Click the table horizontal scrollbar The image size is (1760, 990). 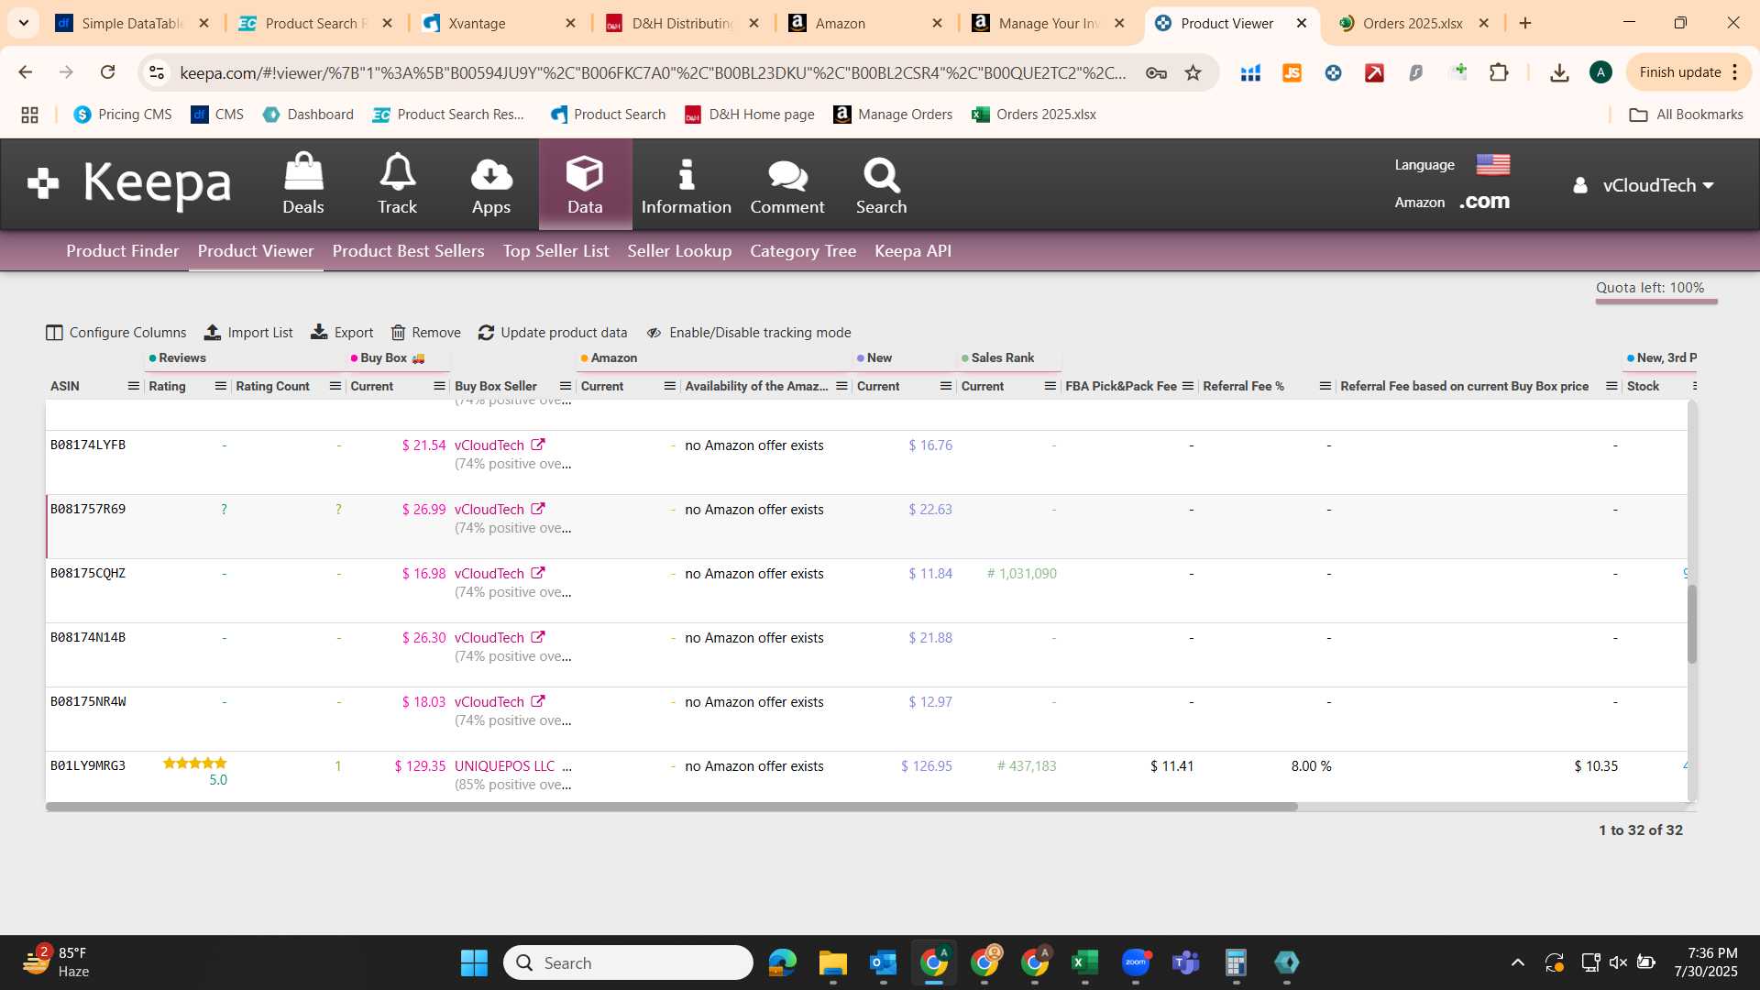coord(671,807)
